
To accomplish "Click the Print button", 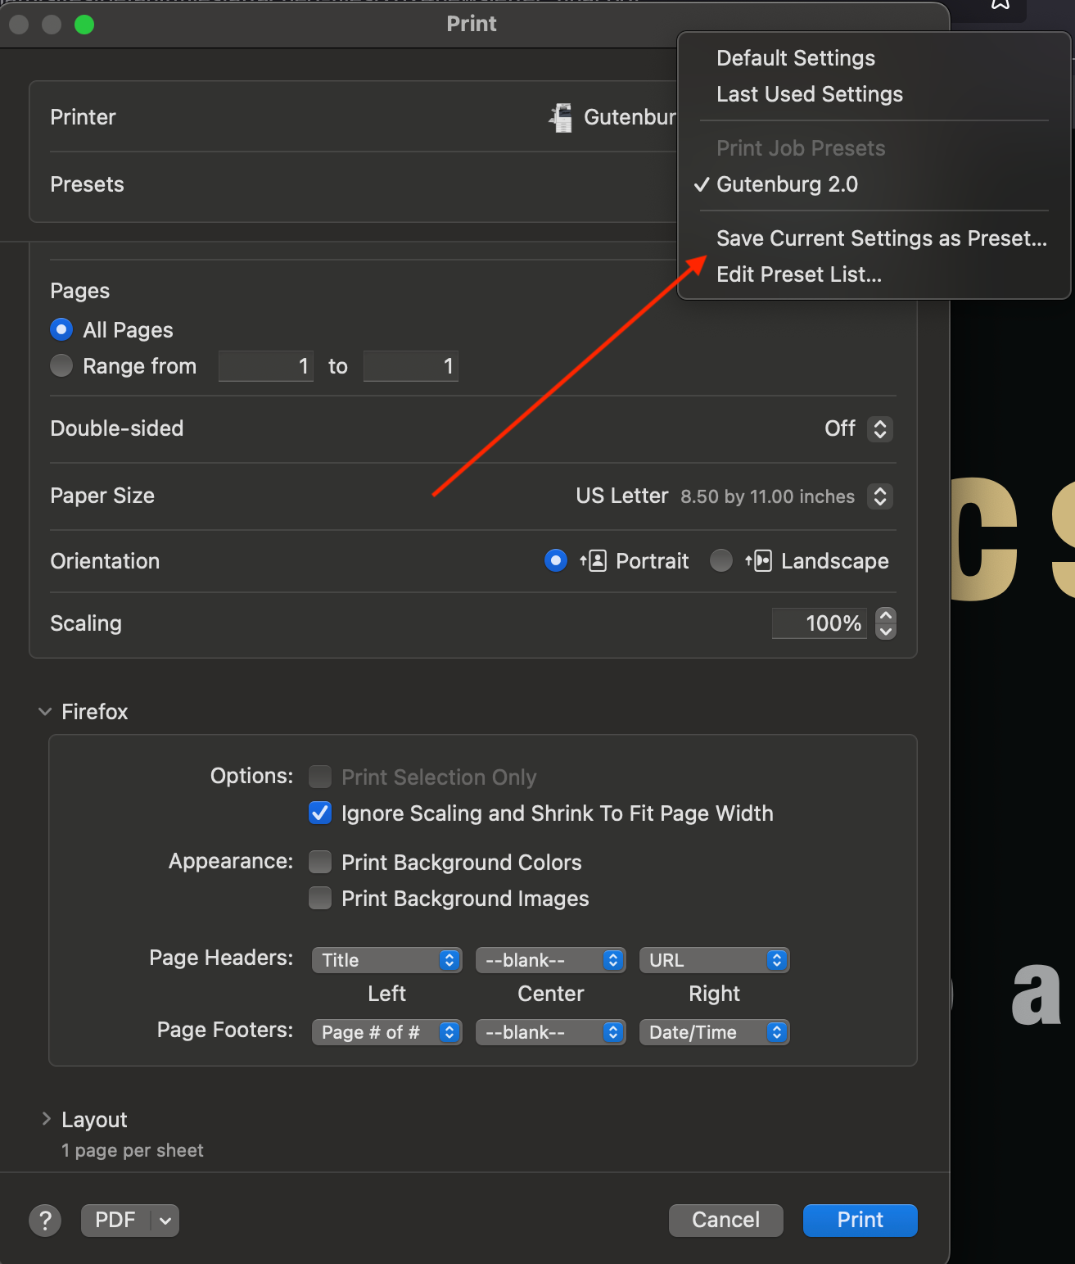I will pyautogui.click(x=860, y=1220).
